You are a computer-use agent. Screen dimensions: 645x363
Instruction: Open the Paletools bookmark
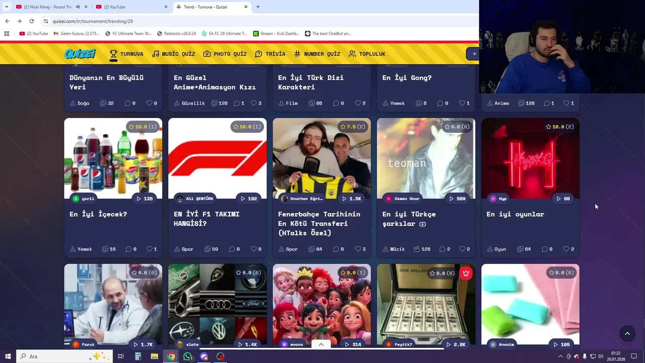click(x=176, y=34)
